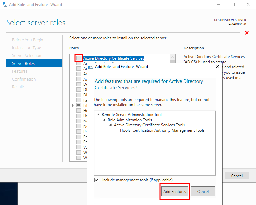Open the Before You Begin step
The width and height of the screenshot is (256, 205).
(27, 40)
